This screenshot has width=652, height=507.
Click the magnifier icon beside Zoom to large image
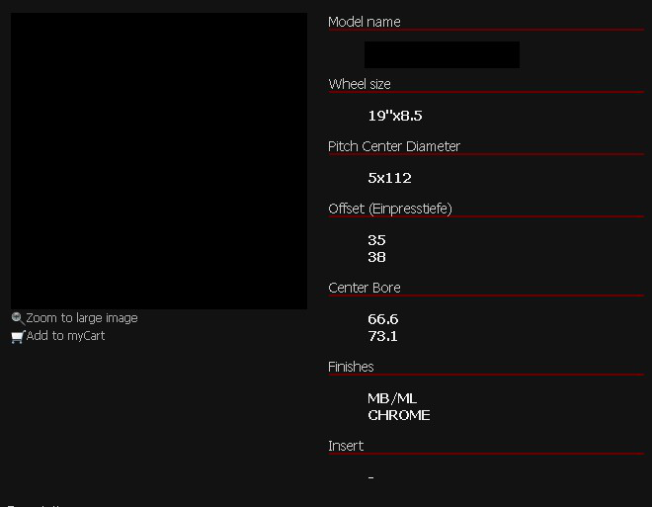pos(17,318)
